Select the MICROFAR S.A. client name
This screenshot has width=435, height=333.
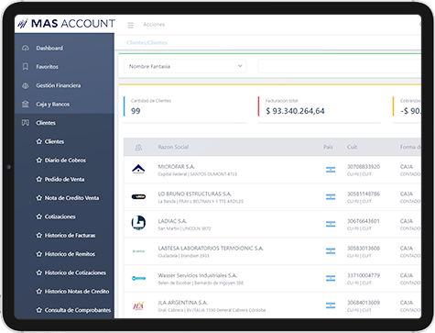coord(176,167)
